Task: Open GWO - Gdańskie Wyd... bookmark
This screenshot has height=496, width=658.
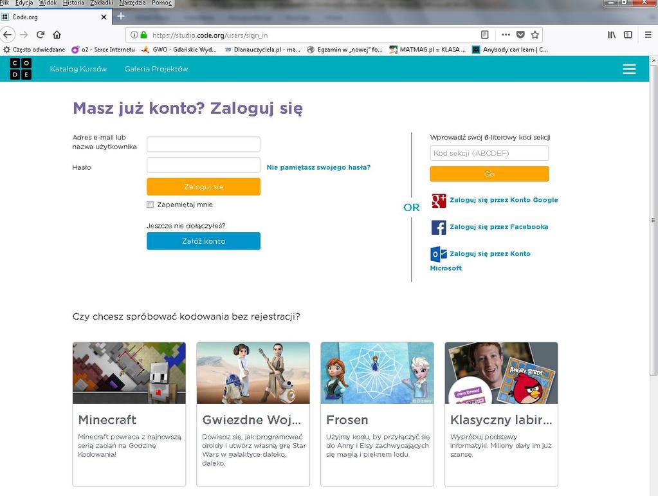Action: click(x=179, y=50)
